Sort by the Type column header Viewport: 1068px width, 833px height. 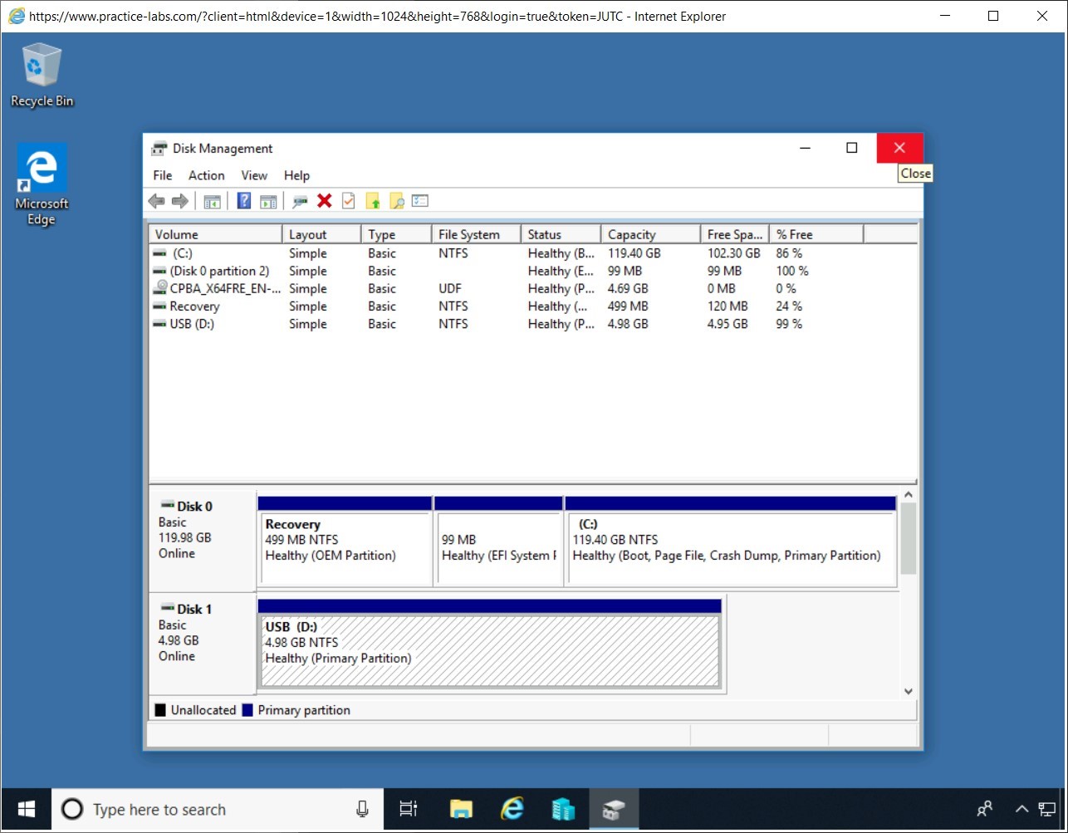click(x=396, y=234)
